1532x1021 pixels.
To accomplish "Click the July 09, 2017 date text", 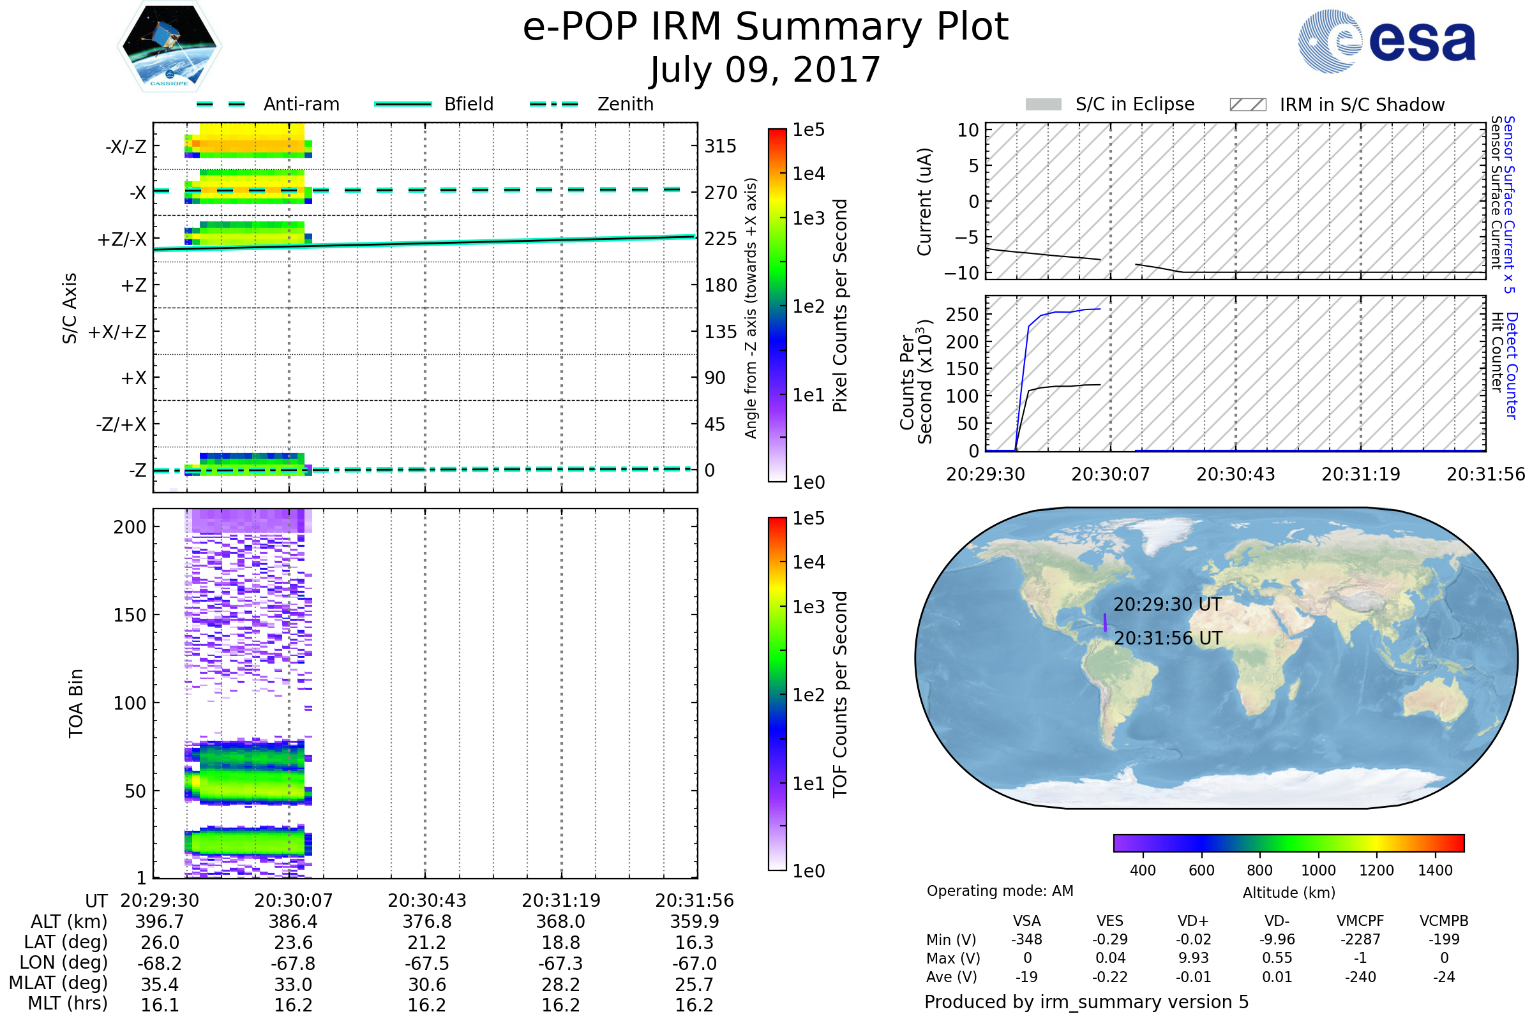I will tap(765, 70).
